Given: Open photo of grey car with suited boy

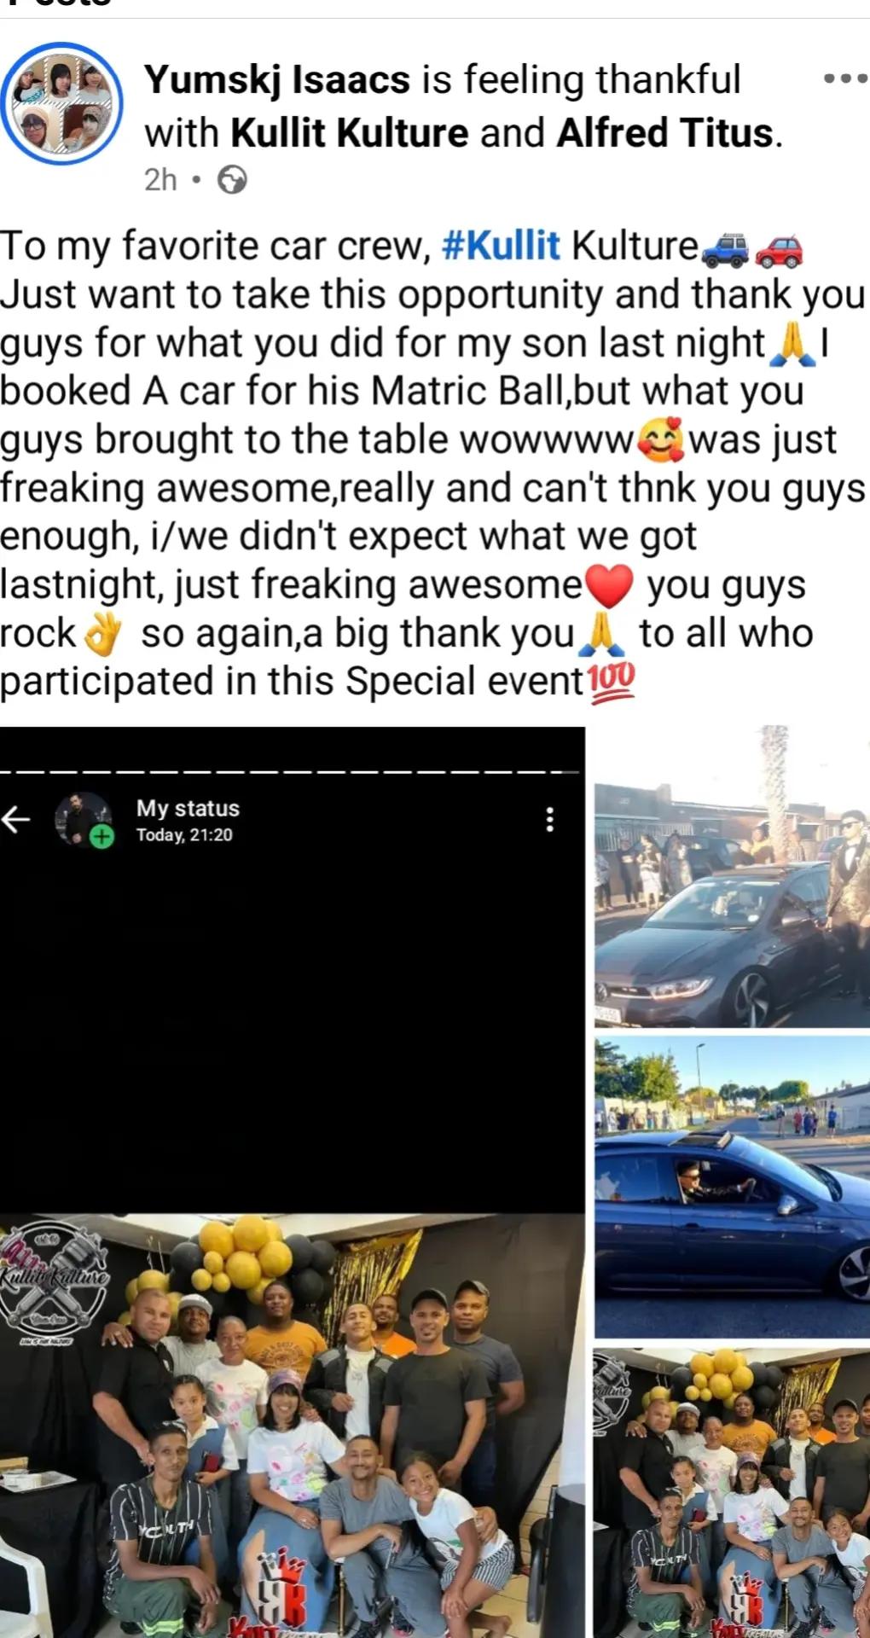Looking at the screenshot, I should 732,877.
